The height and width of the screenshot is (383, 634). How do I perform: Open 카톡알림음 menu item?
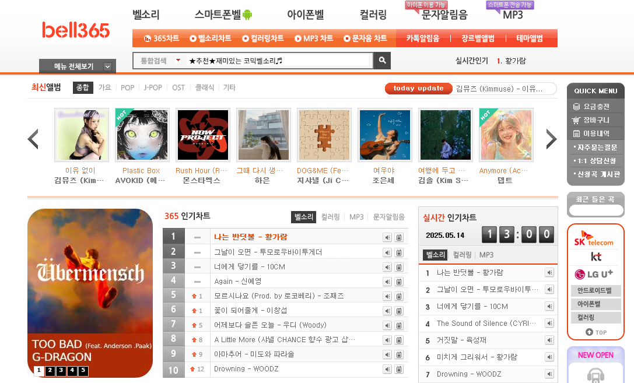coord(422,38)
